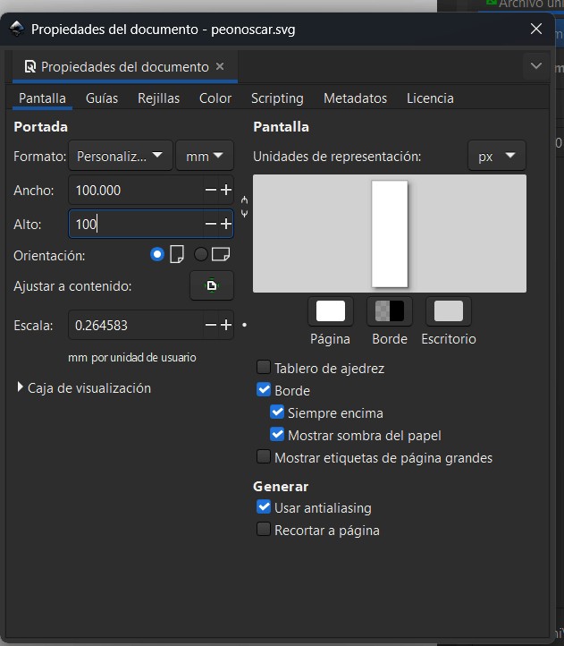Click the Ancho input field

[134, 191]
